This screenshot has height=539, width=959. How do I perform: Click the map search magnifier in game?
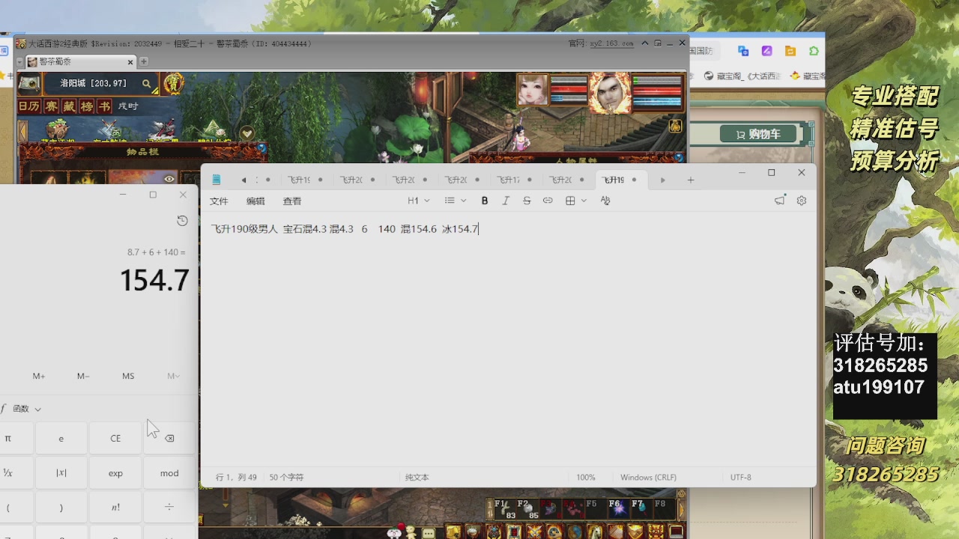point(147,84)
